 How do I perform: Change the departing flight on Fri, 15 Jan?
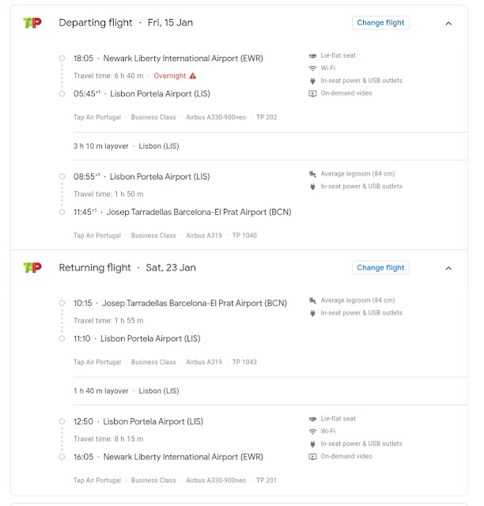[380, 23]
